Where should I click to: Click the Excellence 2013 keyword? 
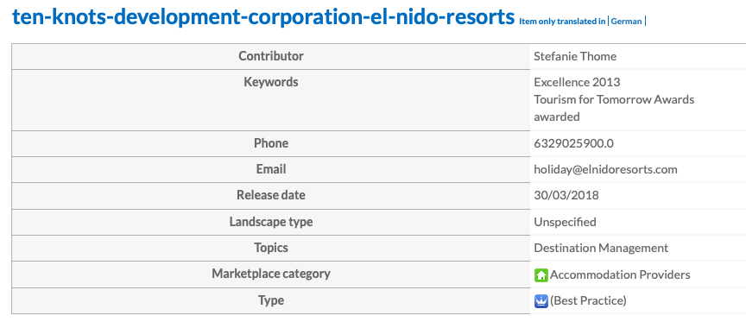[577, 82]
